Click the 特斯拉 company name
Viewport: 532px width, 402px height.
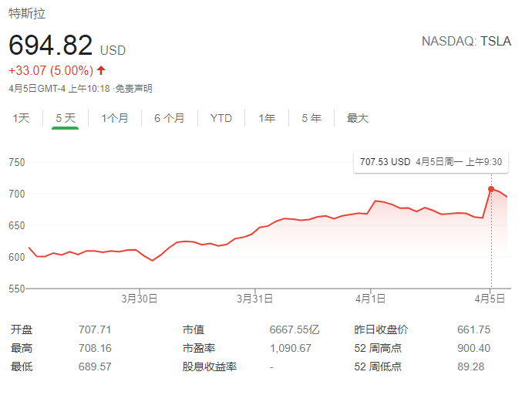click(x=27, y=14)
